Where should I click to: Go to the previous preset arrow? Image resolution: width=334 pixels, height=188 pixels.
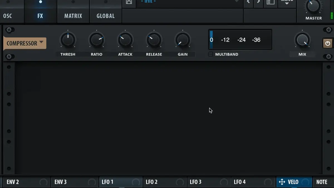(248, 2)
